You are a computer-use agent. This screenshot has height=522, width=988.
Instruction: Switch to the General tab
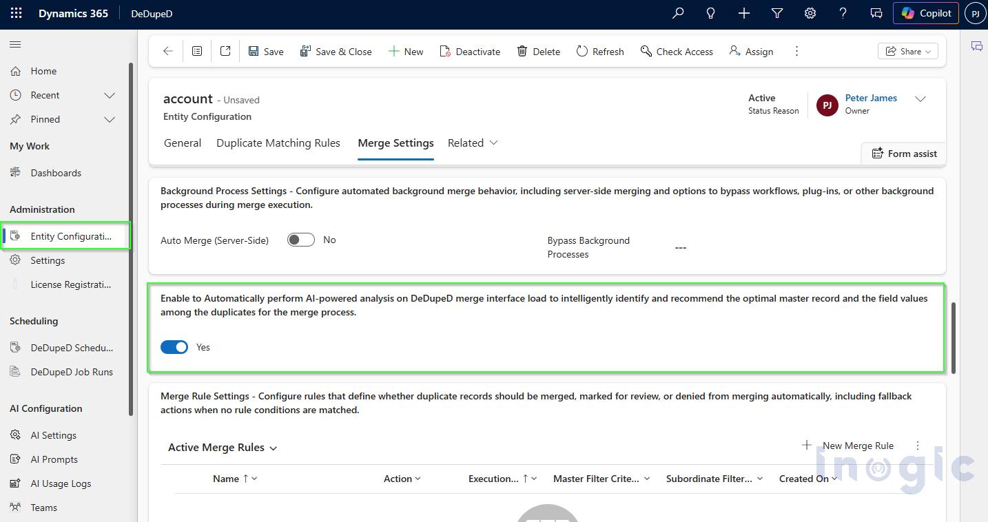click(183, 143)
